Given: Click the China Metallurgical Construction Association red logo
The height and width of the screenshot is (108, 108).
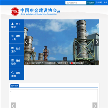Looking at the screenshot, I should point(15,11).
